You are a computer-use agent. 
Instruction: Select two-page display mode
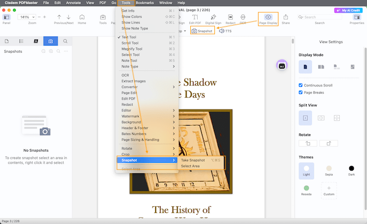tap(321, 67)
